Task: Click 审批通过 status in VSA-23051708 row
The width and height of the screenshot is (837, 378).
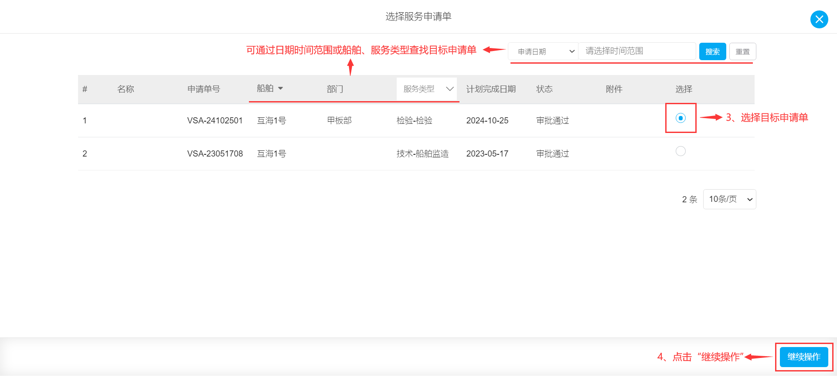Action: [x=552, y=153]
